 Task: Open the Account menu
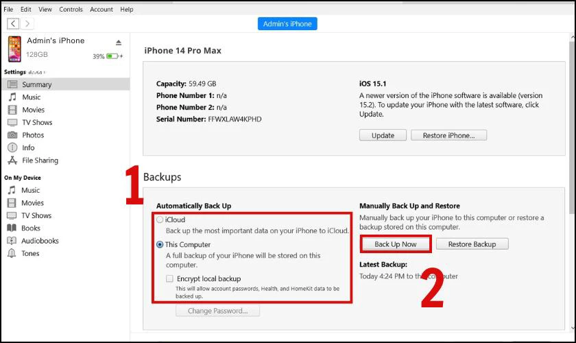coord(101,9)
